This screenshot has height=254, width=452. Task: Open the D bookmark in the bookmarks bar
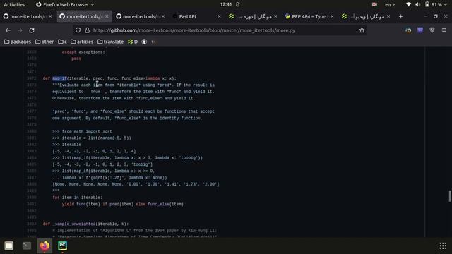pos(133,42)
